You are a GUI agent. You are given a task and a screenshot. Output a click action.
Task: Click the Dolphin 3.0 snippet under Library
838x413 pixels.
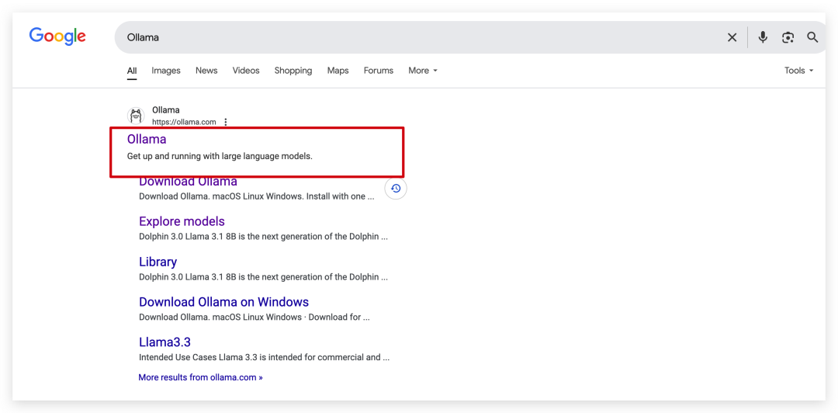click(x=264, y=277)
